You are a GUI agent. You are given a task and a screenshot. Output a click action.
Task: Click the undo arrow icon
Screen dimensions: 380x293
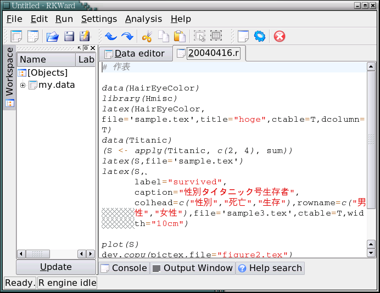point(111,37)
